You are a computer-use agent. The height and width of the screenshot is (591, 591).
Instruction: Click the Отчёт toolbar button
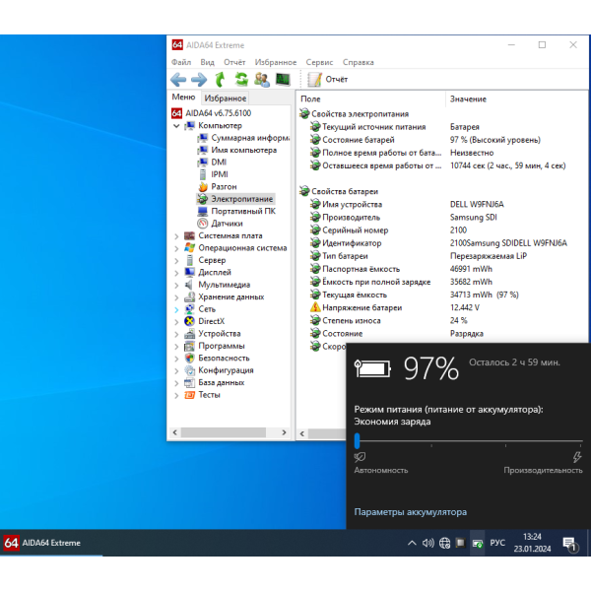pyautogui.click(x=327, y=80)
